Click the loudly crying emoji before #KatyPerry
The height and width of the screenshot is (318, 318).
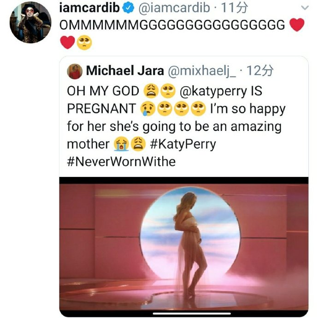[x=120, y=144]
